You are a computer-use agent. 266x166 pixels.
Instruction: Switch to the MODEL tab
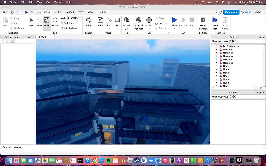tap(58, 12)
